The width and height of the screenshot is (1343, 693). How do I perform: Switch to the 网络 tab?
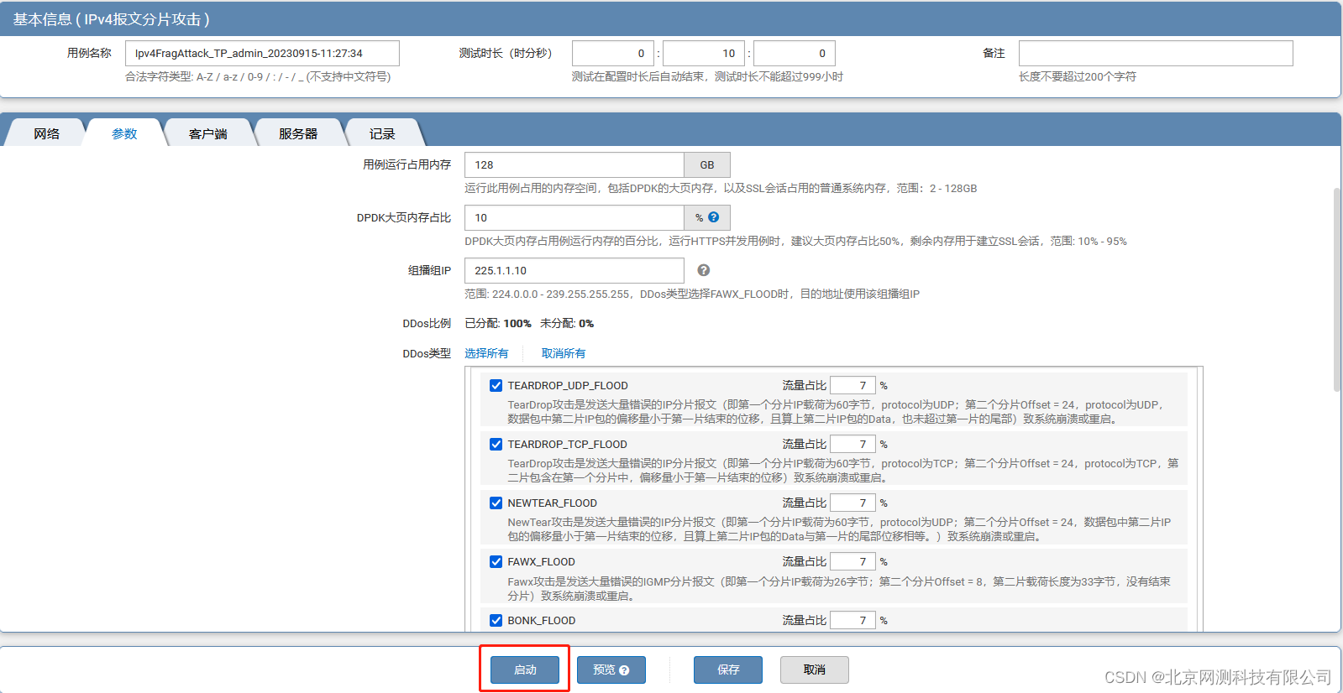(46, 133)
